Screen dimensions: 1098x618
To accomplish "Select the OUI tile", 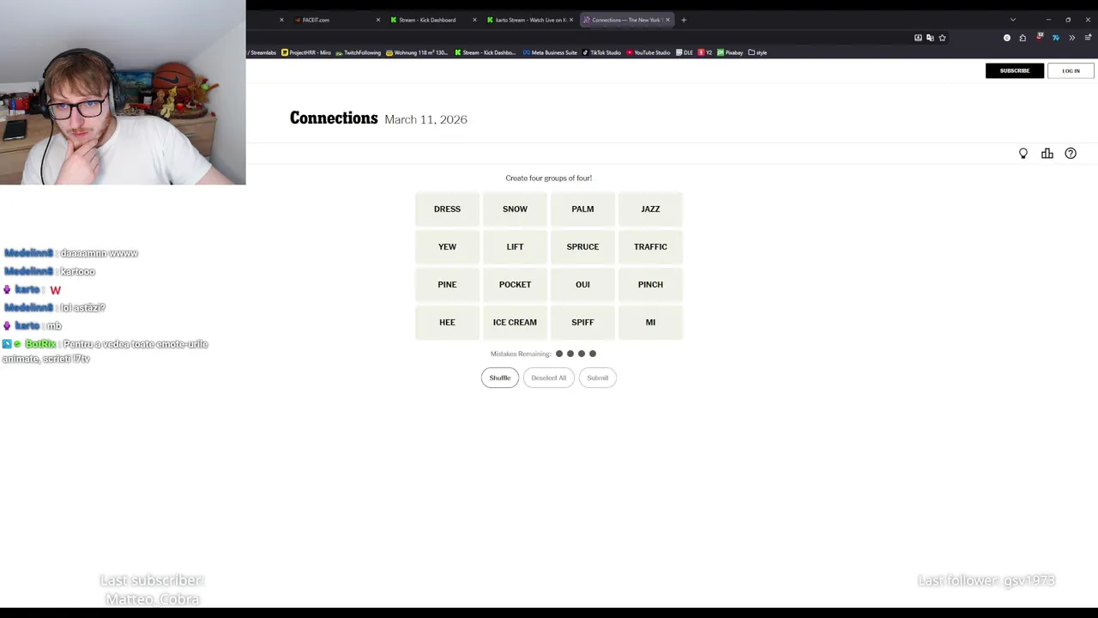I will click(582, 284).
